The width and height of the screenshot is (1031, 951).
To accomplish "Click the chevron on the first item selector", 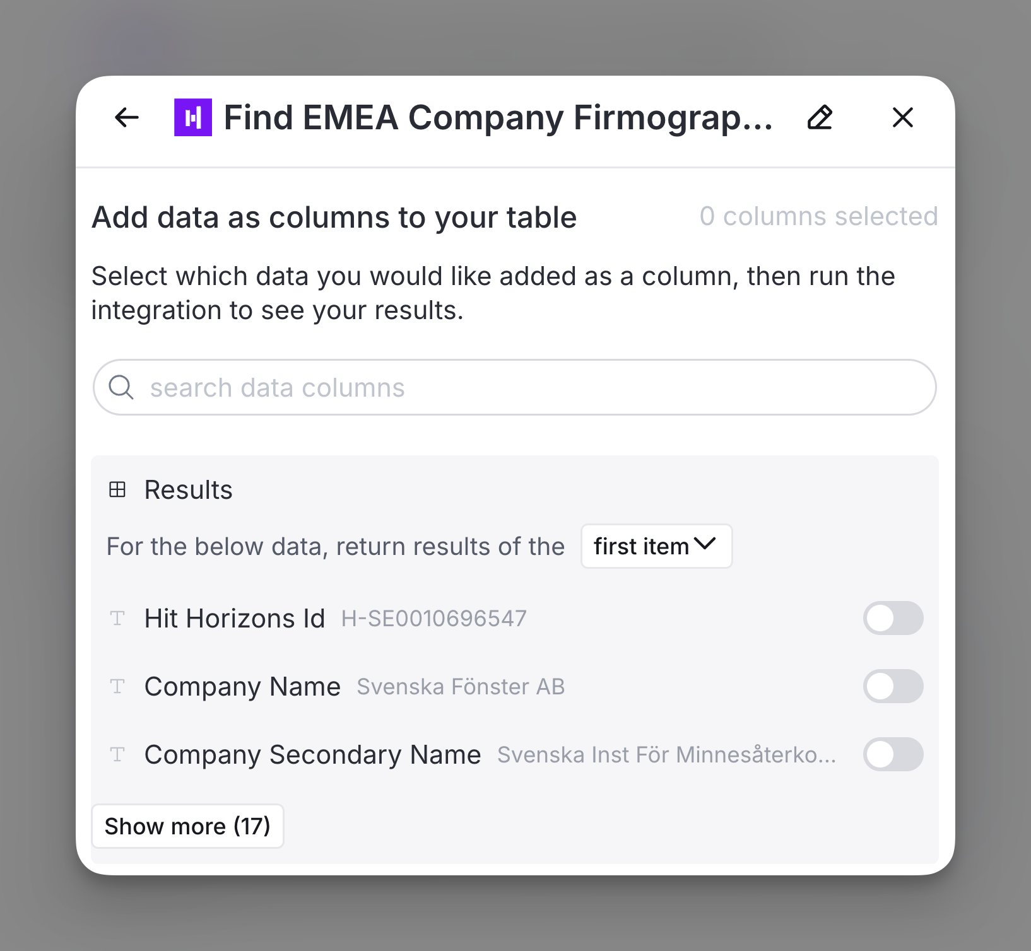I will [704, 544].
